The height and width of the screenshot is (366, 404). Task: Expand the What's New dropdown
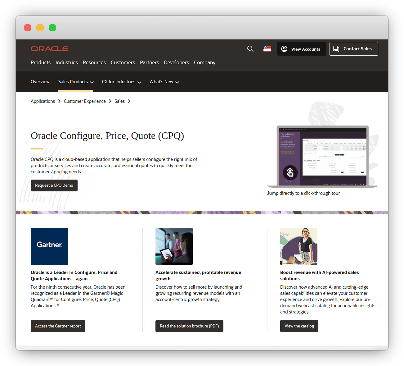[x=164, y=82]
